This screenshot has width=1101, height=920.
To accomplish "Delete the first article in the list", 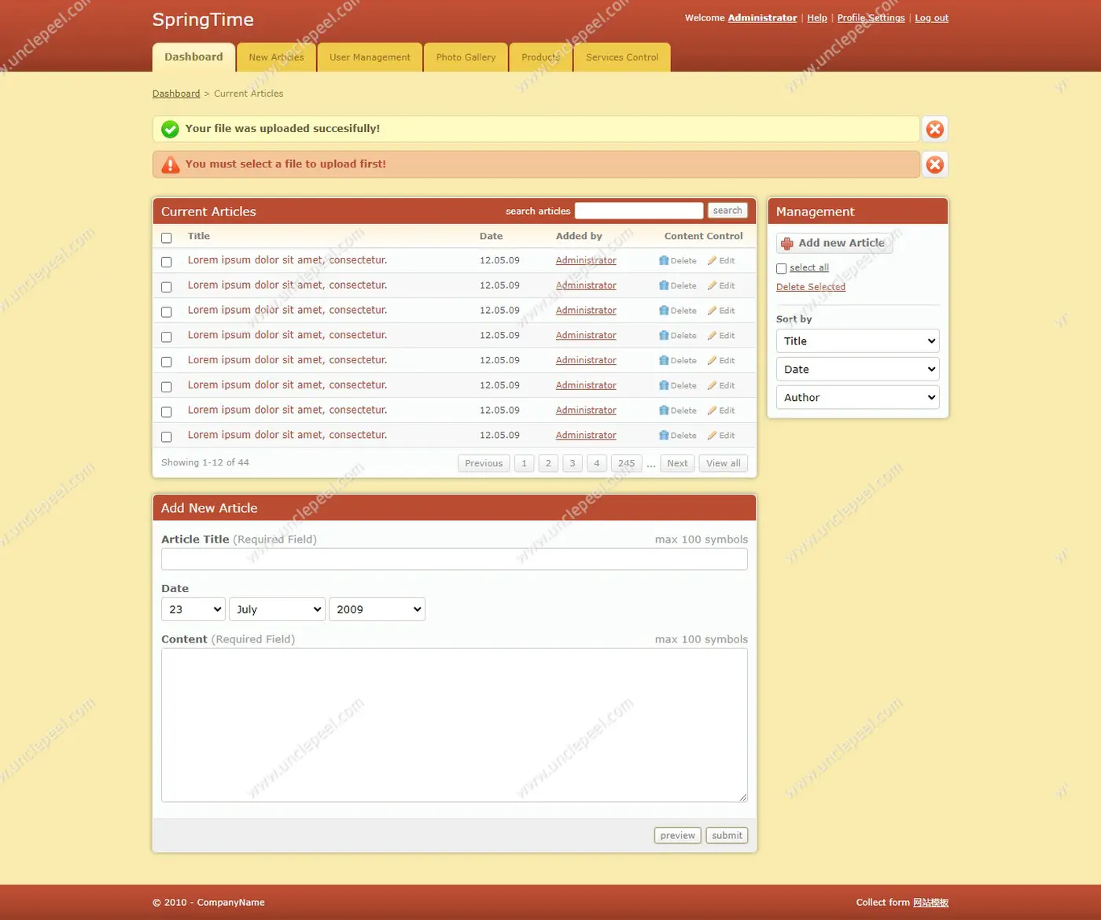I will 678,260.
